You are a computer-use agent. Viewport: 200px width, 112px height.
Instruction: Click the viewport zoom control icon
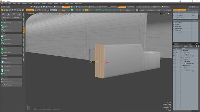[164, 13]
